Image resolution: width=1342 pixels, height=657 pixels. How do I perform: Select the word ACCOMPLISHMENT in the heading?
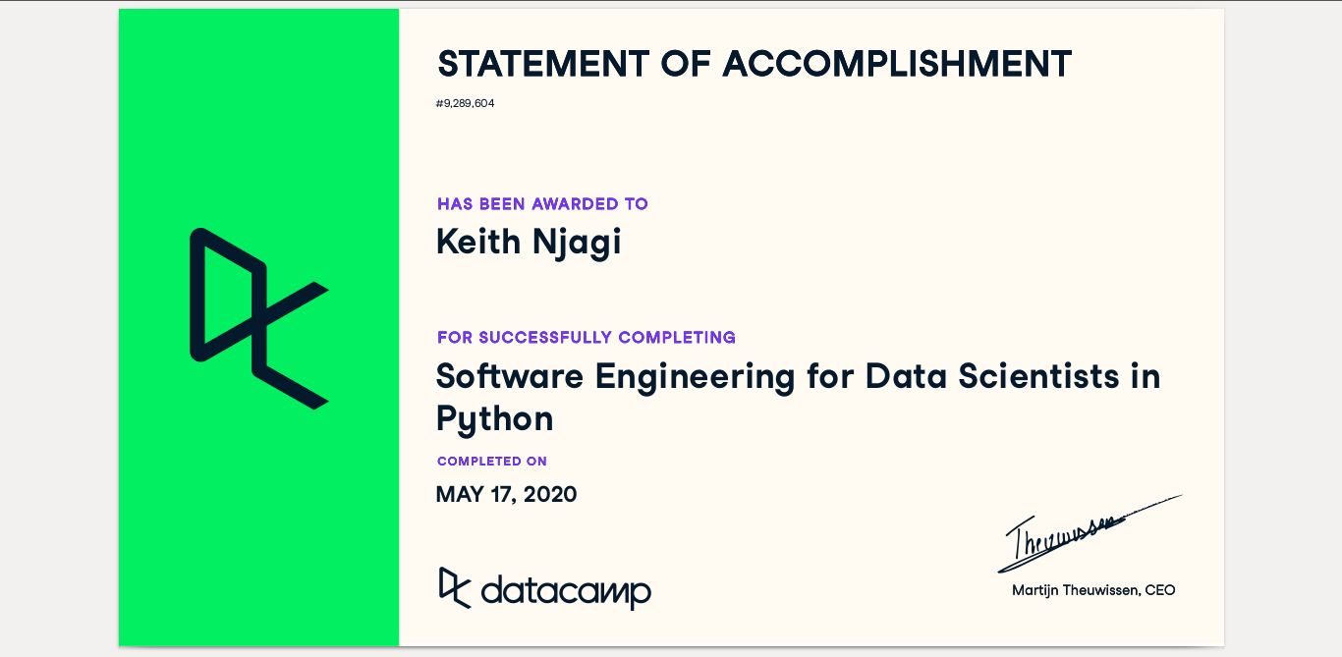[897, 65]
